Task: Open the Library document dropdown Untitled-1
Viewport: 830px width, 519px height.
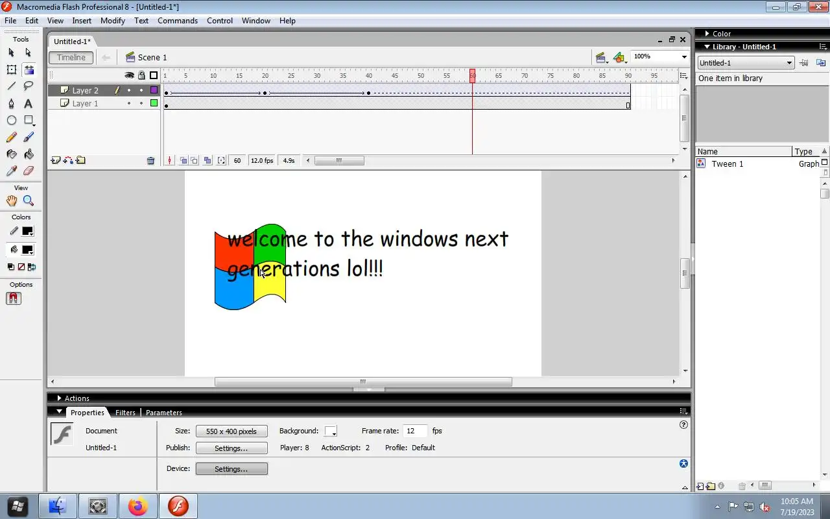Action: [746, 63]
